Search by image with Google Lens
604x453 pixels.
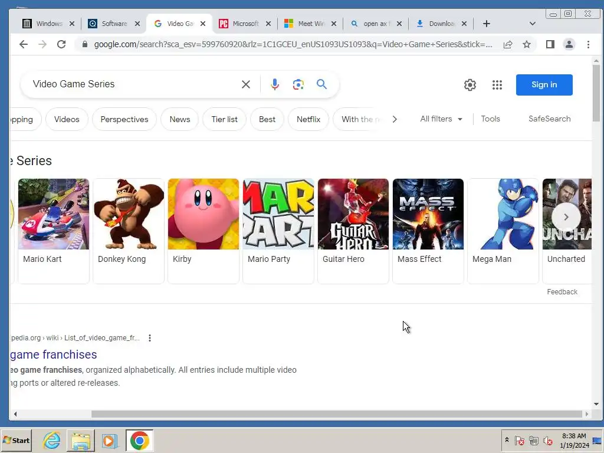click(x=298, y=84)
